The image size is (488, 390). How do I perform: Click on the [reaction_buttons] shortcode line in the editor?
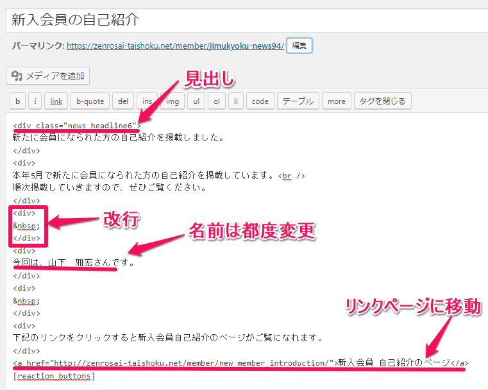coord(54,376)
